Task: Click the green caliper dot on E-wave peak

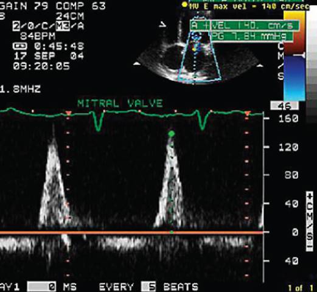Action: point(172,134)
